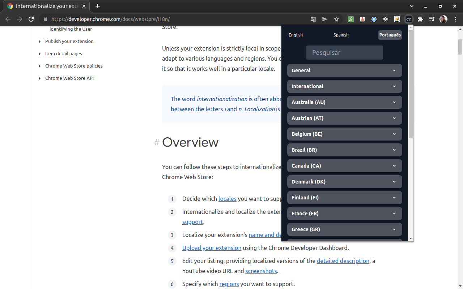Open the 1Password extension icon
The image size is (463, 289).
(374, 19)
